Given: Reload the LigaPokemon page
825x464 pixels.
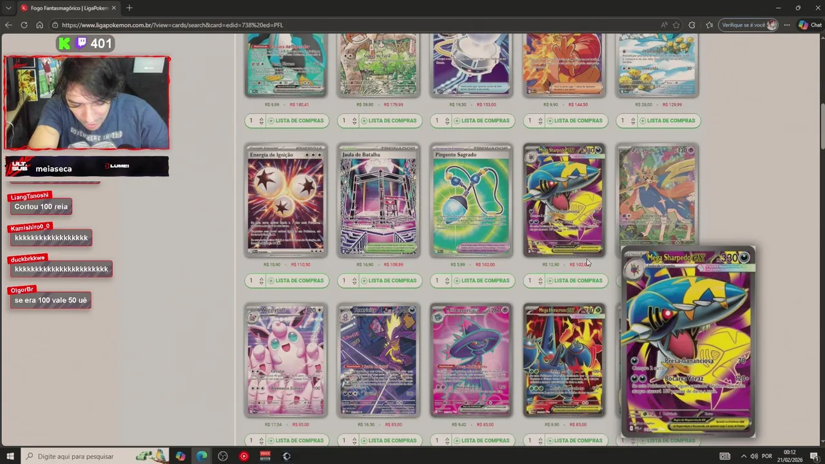Looking at the screenshot, I should pos(24,25).
